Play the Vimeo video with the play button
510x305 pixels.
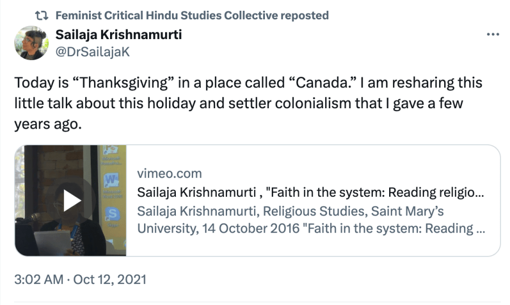pyautogui.click(x=71, y=200)
